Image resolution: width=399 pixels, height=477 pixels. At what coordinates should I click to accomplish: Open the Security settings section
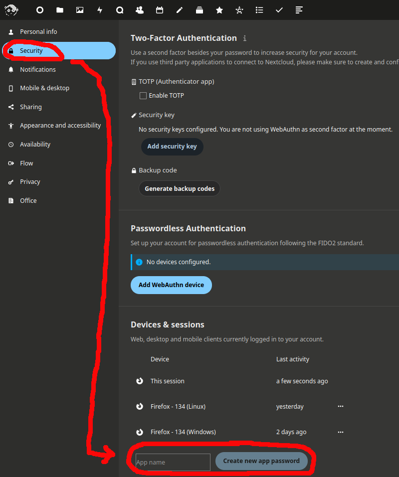pos(31,50)
